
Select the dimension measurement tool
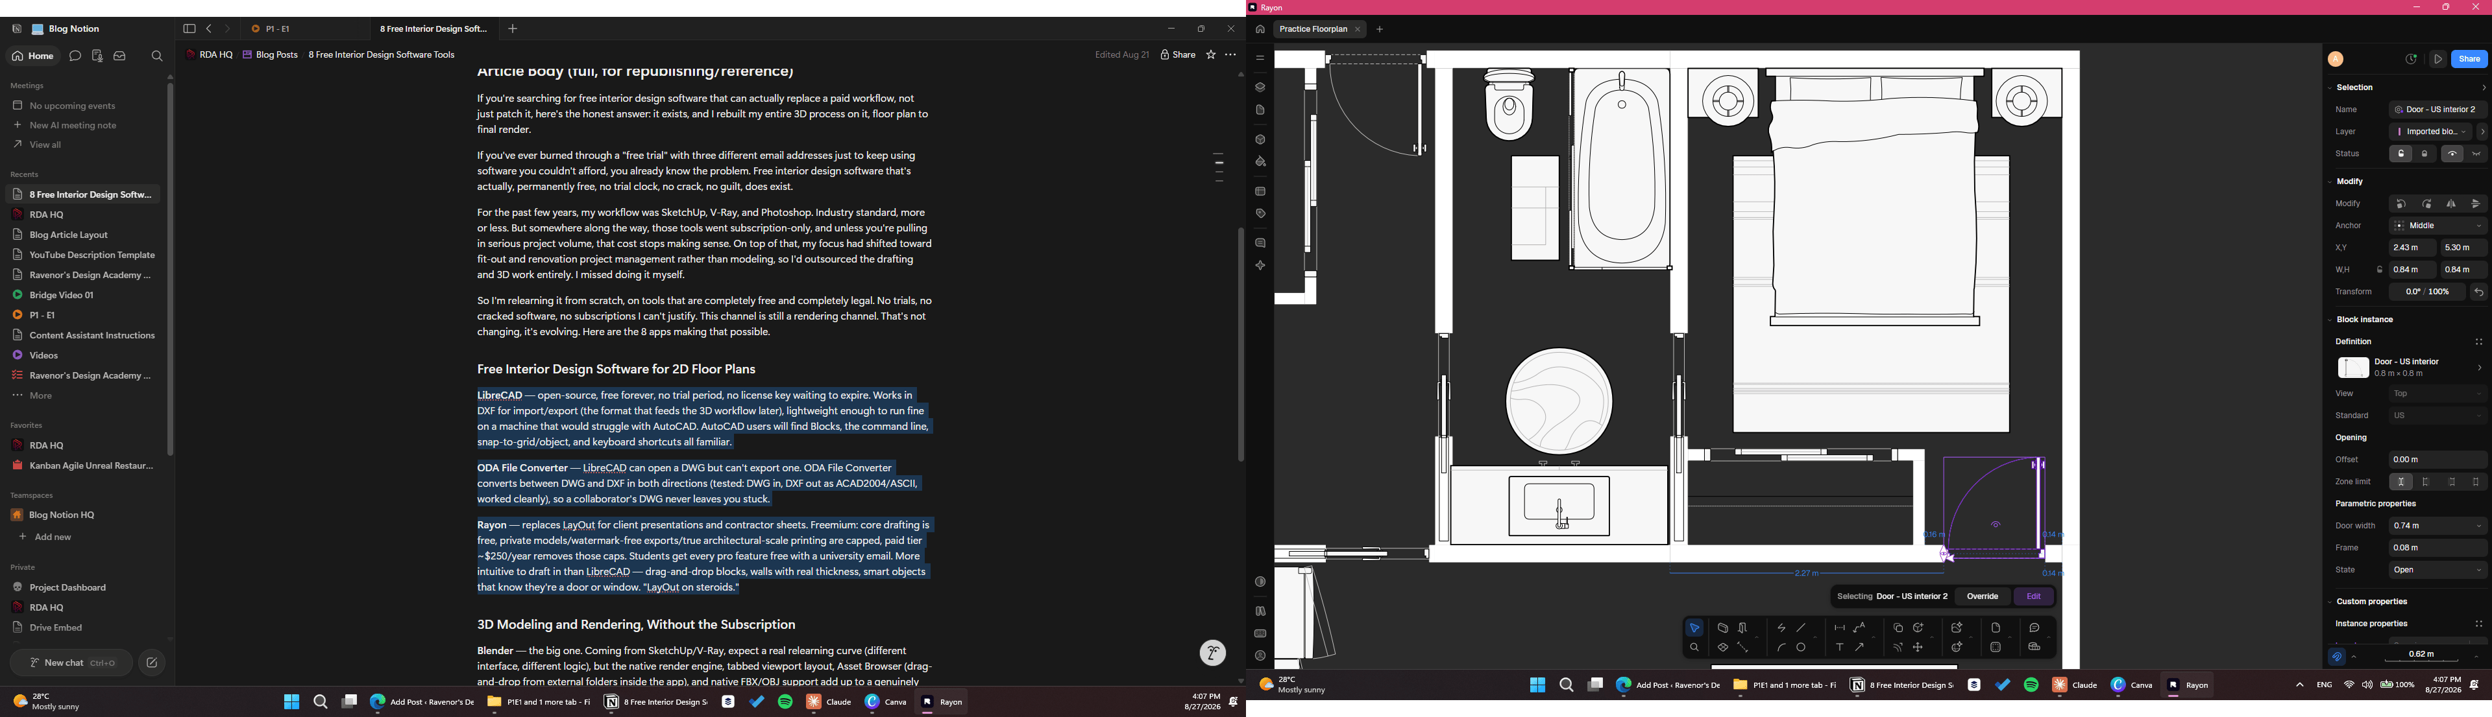coord(1840,628)
